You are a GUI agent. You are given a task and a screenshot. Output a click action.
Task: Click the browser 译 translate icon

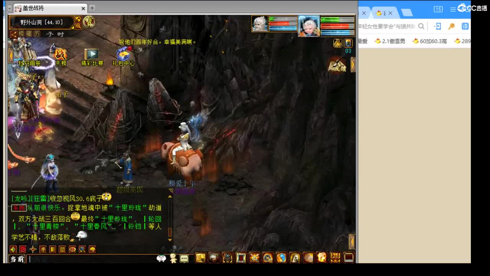pyautogui.click(x=465, y=26)
